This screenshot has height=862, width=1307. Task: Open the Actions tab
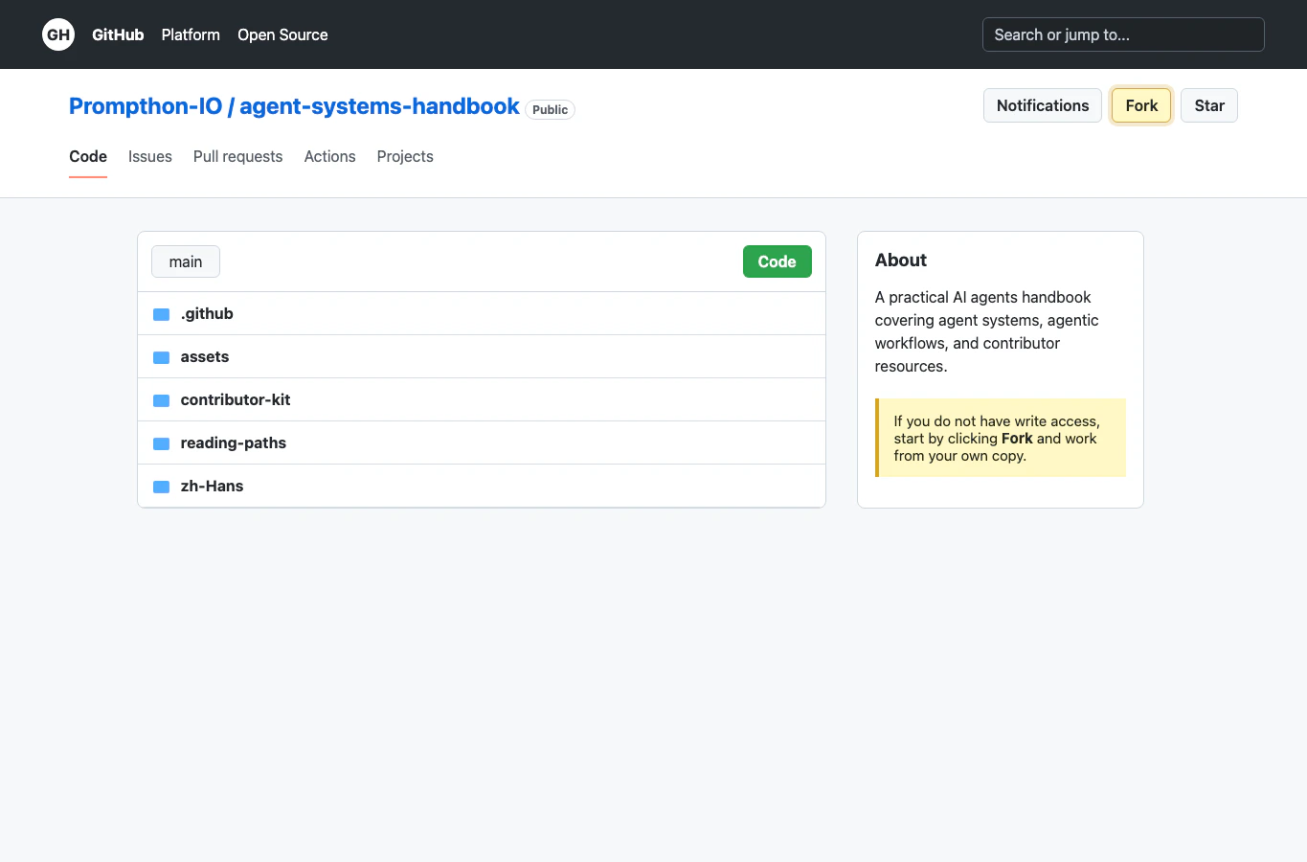coord(329,156)
